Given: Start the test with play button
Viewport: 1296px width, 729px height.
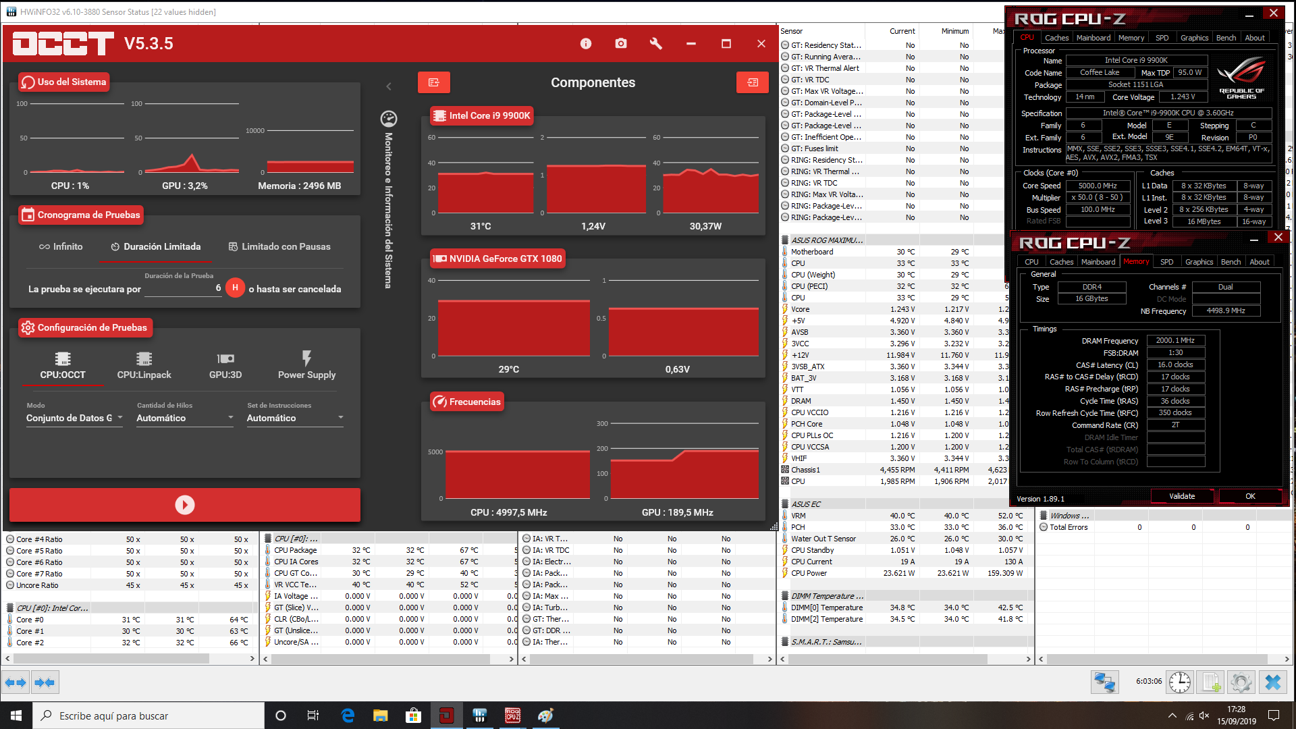Looking at the screenshot, I should click(184, 505).
